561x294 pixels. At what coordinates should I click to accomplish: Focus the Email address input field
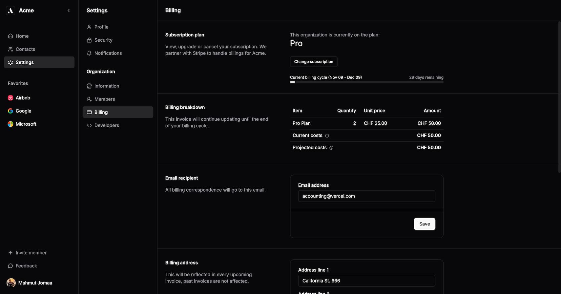point(366,196)
